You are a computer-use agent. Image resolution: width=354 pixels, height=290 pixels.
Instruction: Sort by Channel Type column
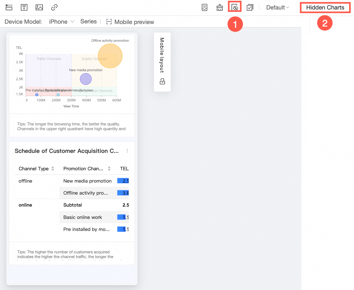click(x=53, y=169)
